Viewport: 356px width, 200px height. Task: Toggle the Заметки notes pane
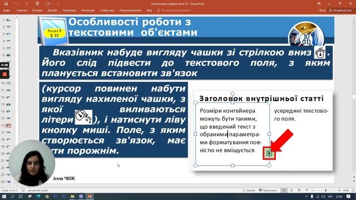[249, 191]
